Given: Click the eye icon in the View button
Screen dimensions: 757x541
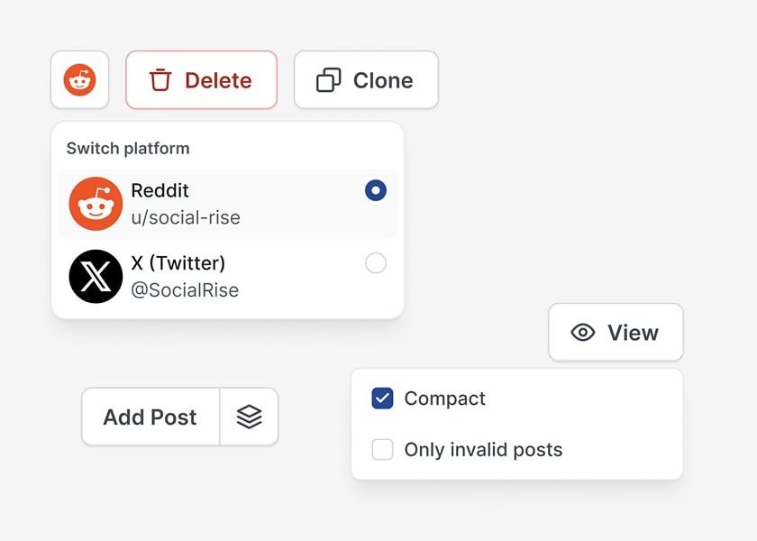Looking at the screenshot, I should [583, 333].
